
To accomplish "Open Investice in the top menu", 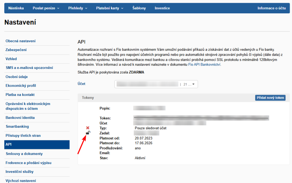I will tap(162, 8).
